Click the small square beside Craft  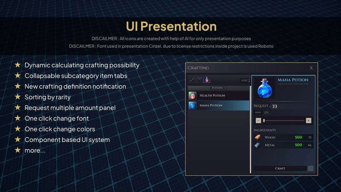pos(311,169)
